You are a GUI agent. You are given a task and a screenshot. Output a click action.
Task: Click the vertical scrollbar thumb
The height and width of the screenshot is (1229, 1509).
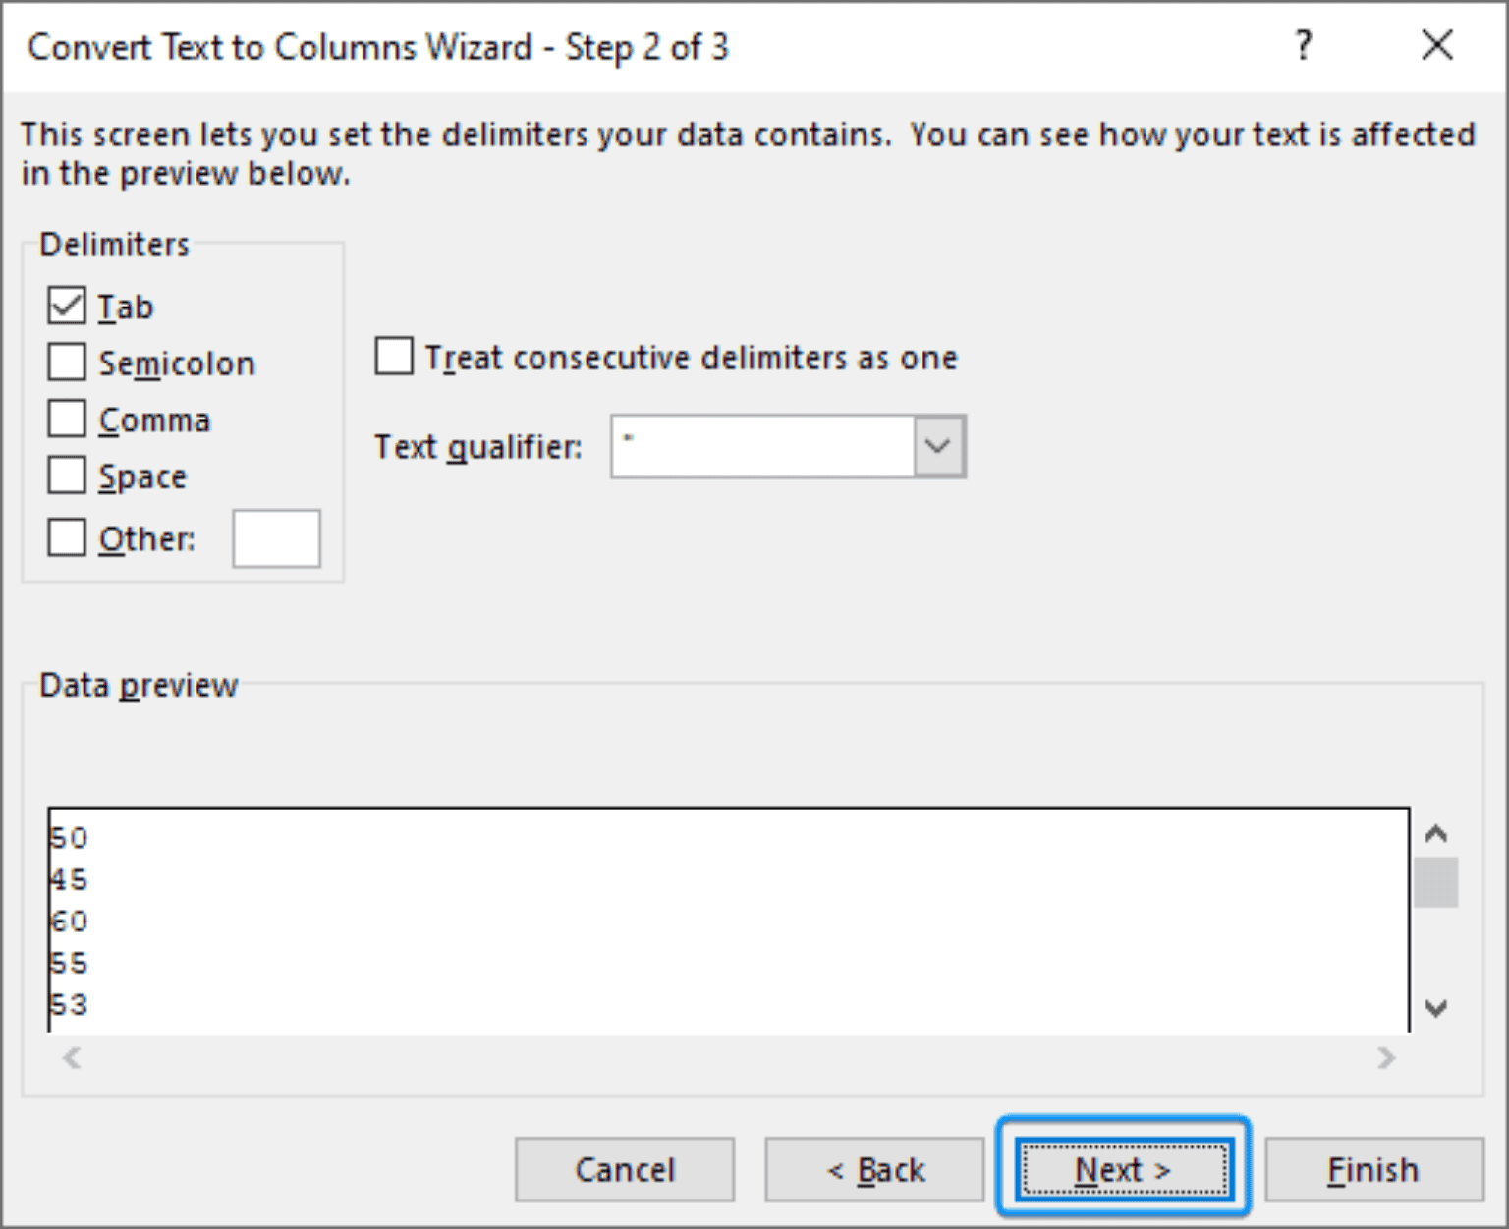click(1435, 884)
